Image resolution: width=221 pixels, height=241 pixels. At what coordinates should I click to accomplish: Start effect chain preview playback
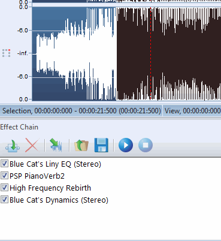click(126, 145)
